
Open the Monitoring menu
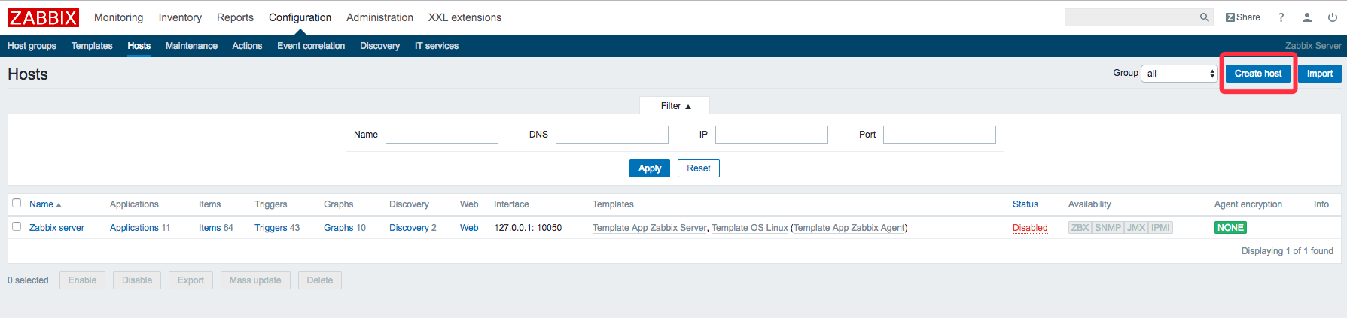click(118, 17)
